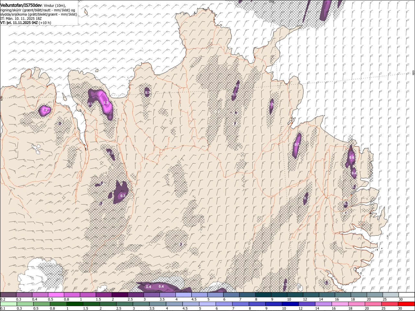Select the pale green 0.1 swatch in lower legend
This screenshot has height=311, width=415.
coord(9,304)
